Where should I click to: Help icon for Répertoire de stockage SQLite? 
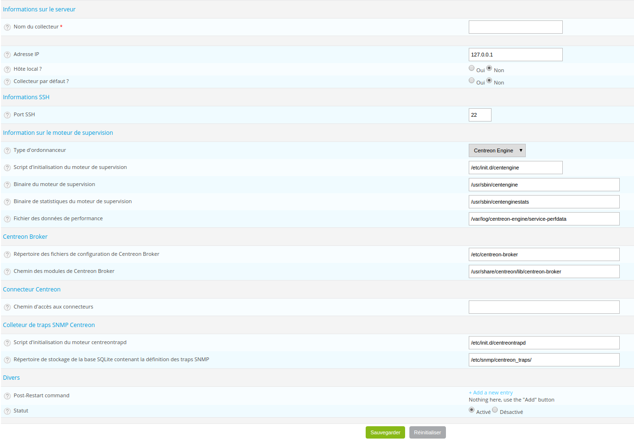(7, 360)
